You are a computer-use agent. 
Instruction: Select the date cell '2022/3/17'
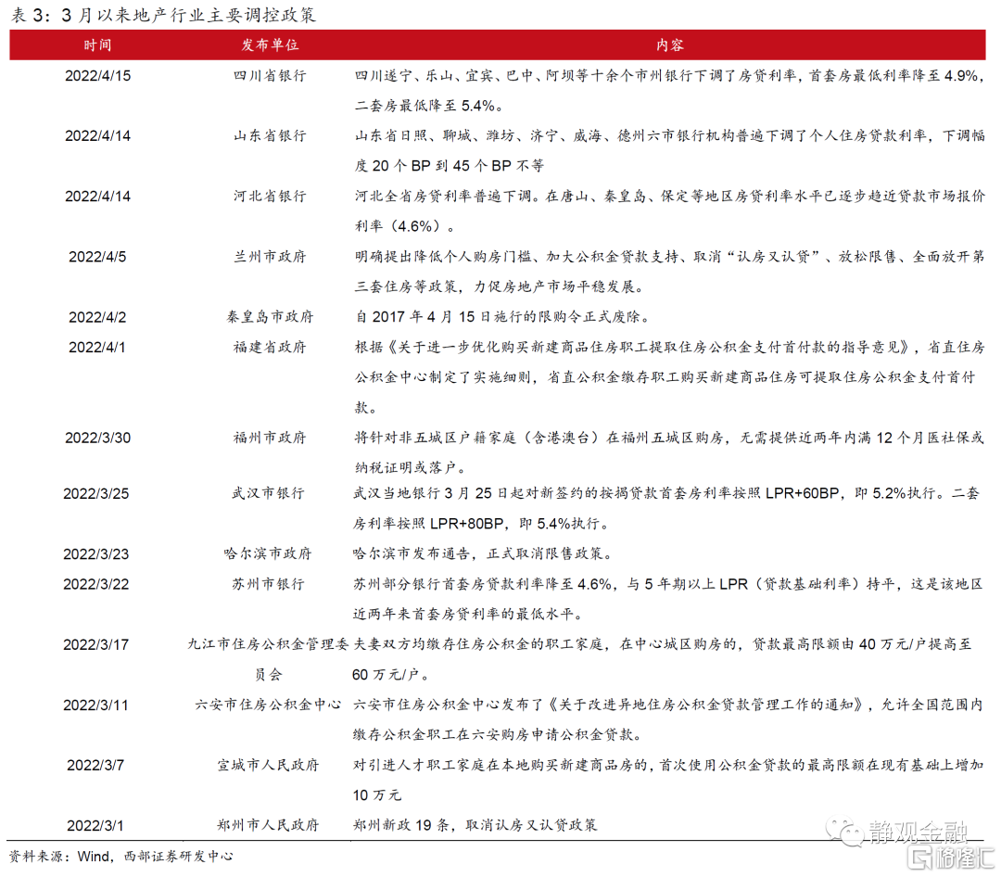pos(95,645)
